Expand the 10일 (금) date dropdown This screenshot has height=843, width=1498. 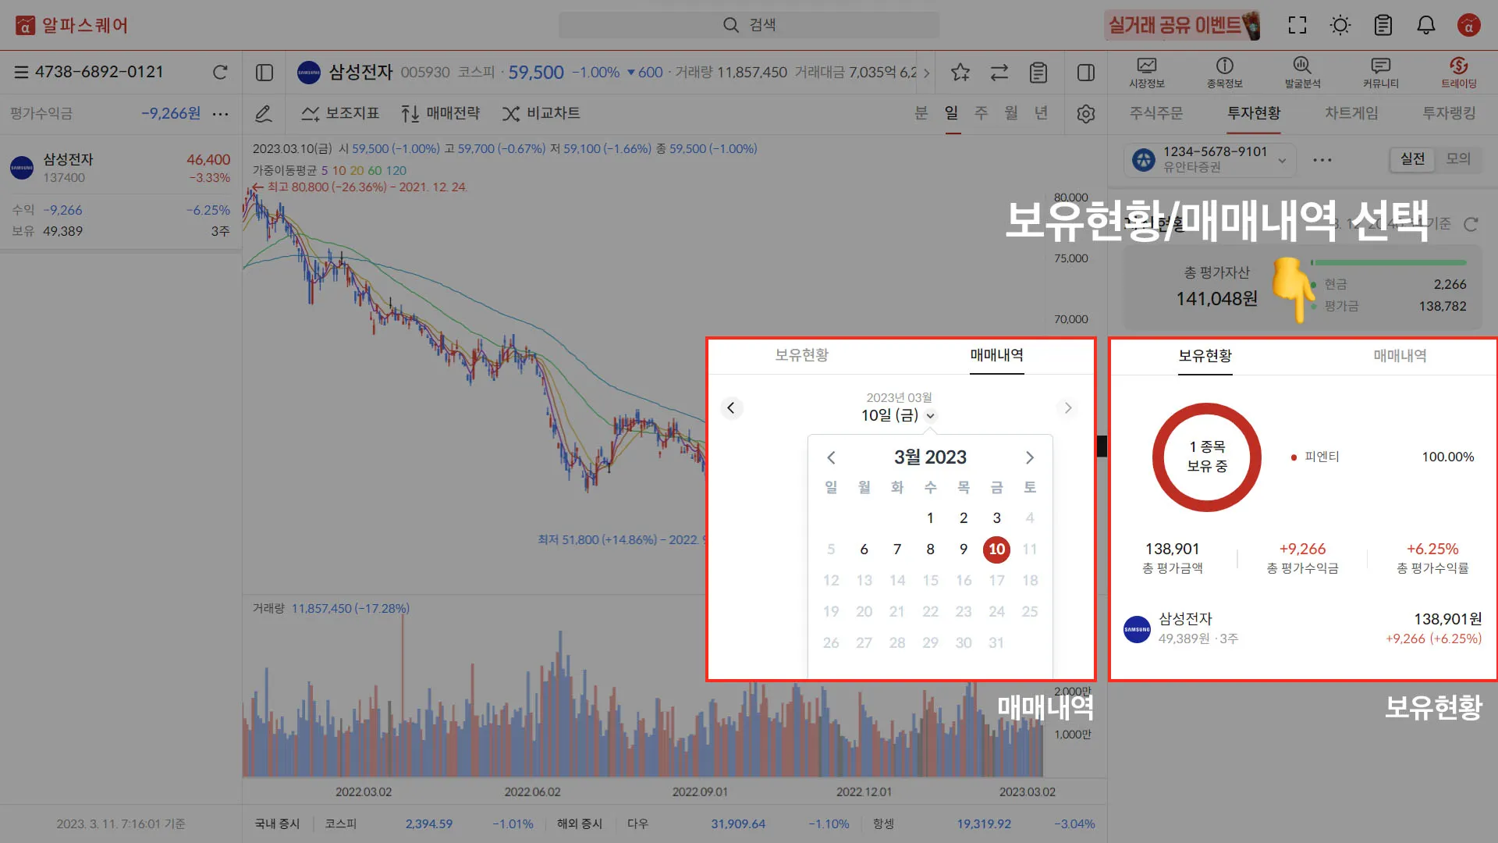pyautogui.click(x=930, y=416)
